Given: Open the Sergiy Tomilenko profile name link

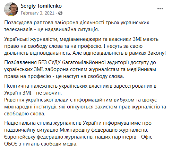Looking at the screenshot, I should pos(41,6).
